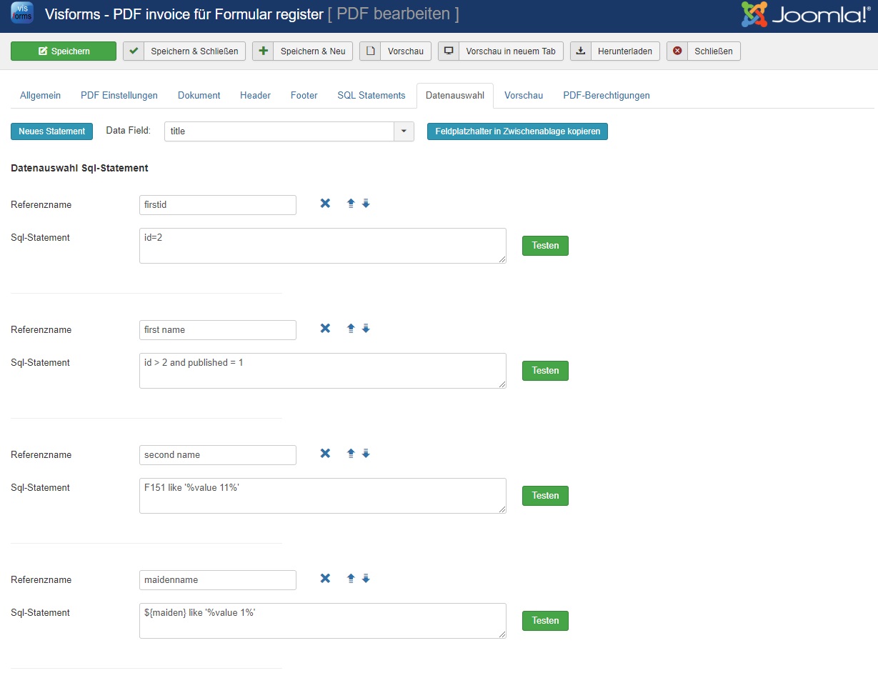Click Herunterladen to download the PDF

coord(615,51)
